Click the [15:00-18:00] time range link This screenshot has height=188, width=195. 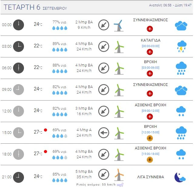click(x=150, y=154)
